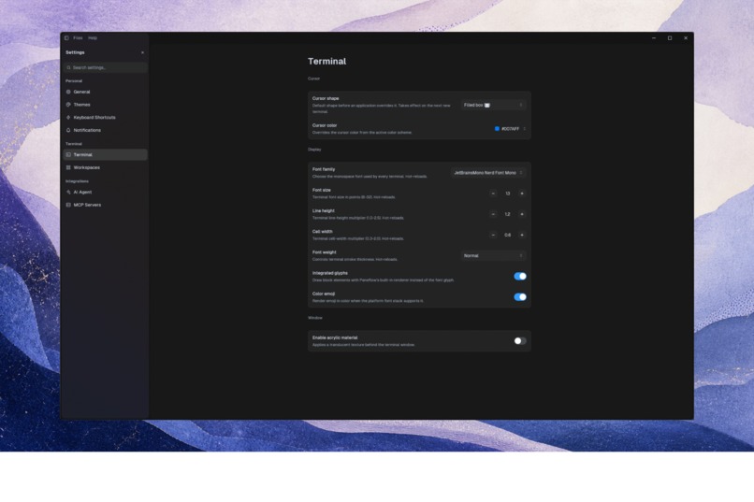Disable the Color emoji toggle
754x502 pixels.
click(520, 297)
